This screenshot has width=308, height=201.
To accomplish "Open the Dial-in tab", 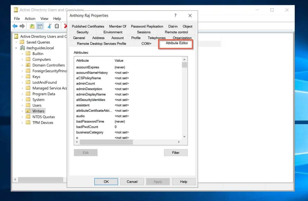I will 173,26.
